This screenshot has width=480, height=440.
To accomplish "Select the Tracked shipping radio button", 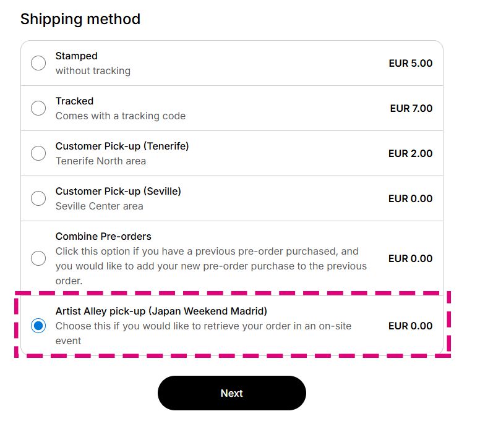I will coord(38,108).
